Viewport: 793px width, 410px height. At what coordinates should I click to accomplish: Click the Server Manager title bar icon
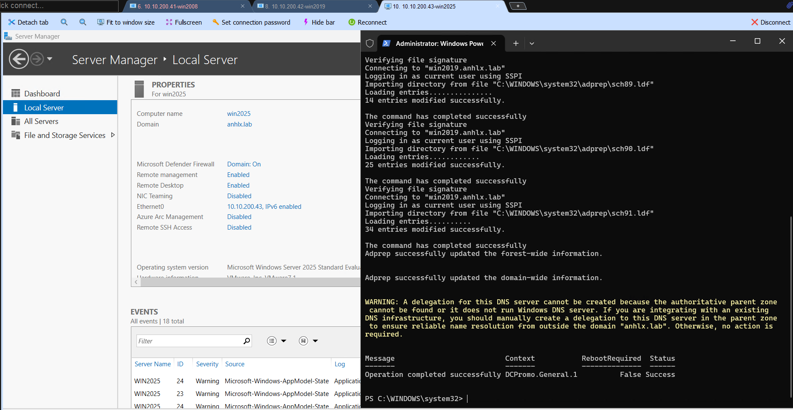8,36
